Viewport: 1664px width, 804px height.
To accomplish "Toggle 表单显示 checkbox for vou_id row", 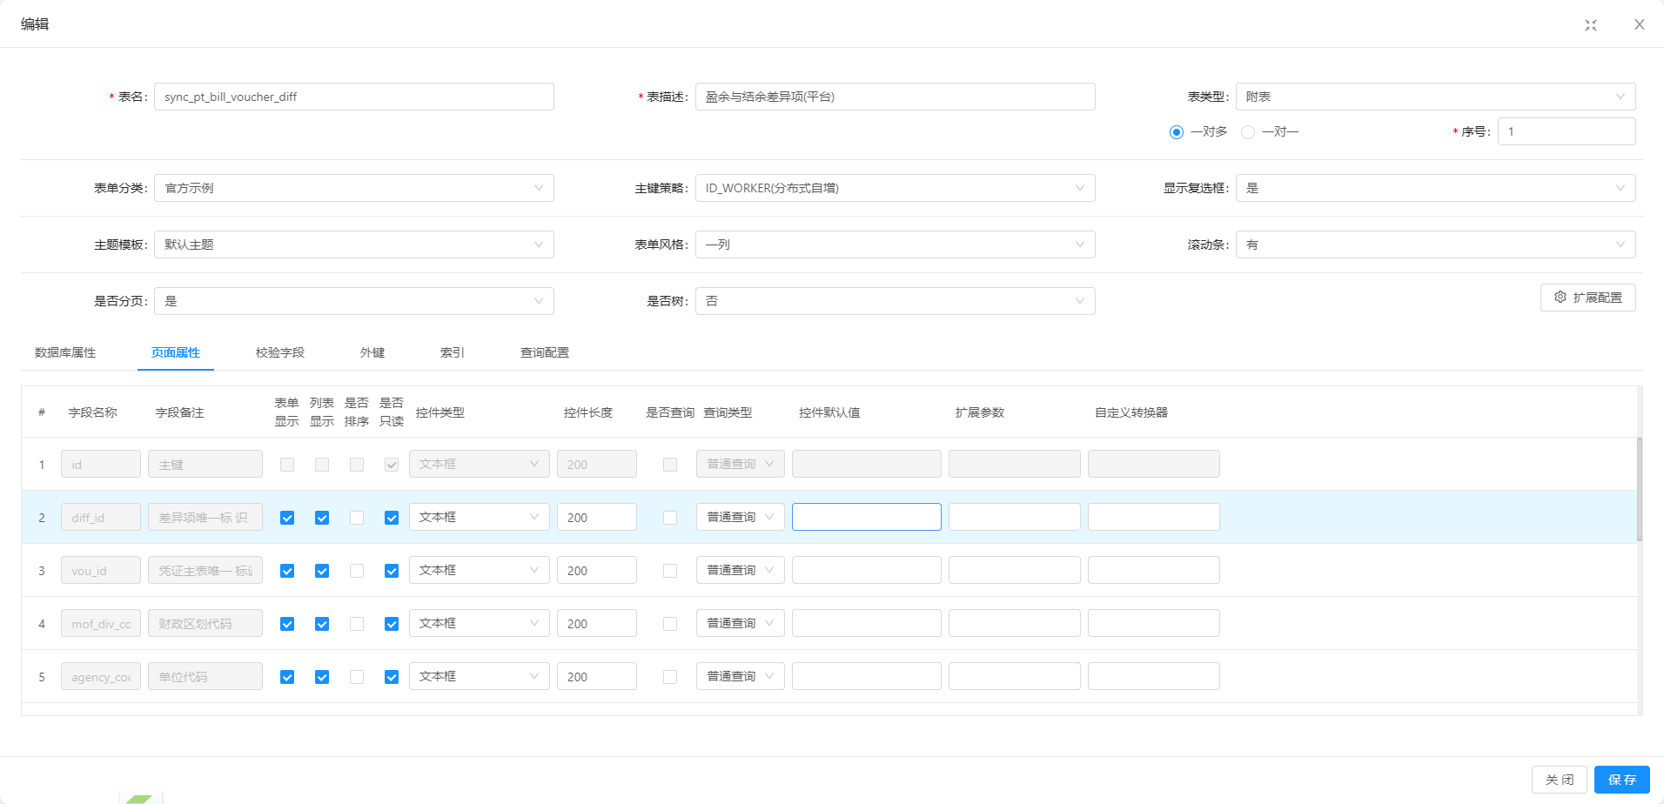I will [x=287, y=571].
